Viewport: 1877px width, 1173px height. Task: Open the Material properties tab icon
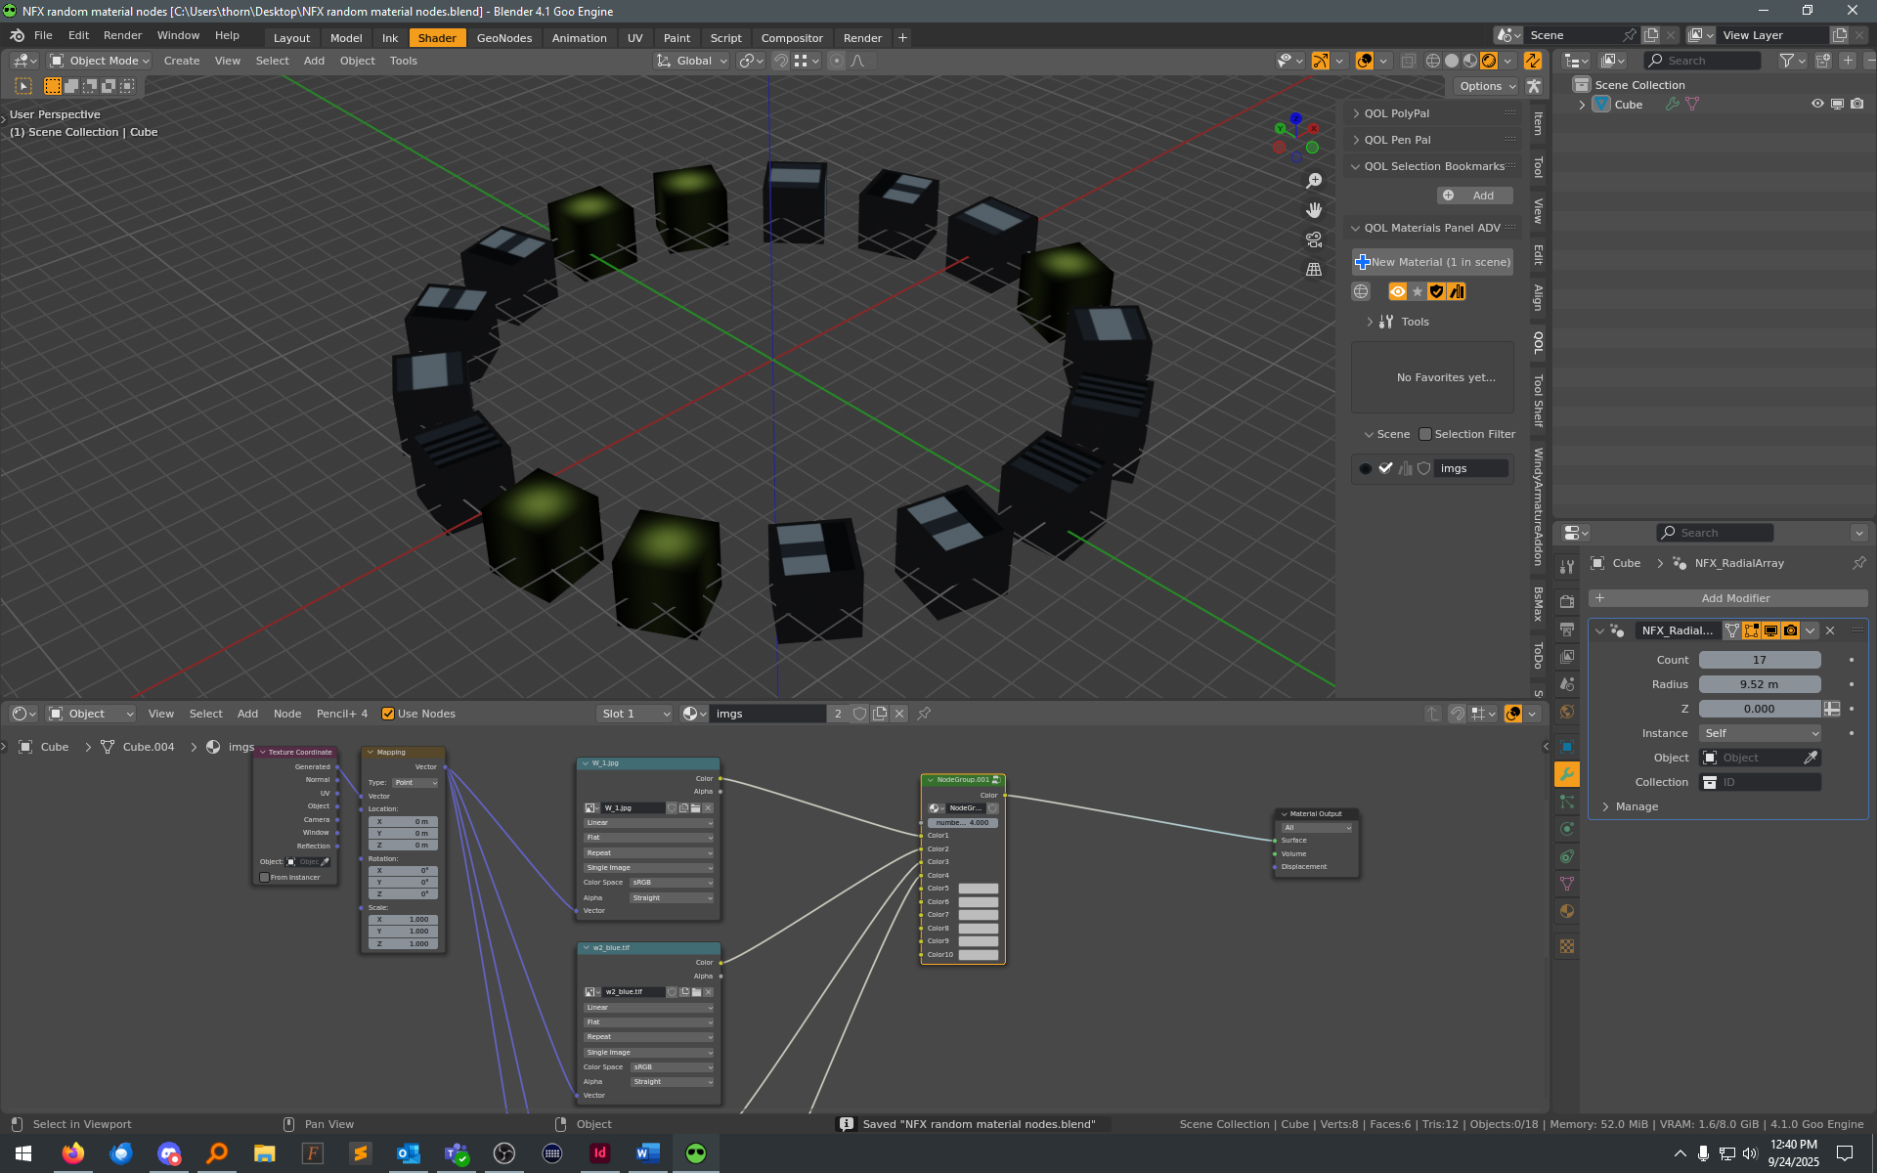pos(1567,911)
